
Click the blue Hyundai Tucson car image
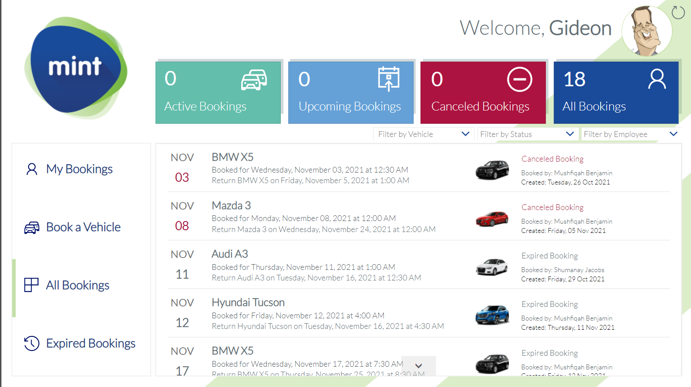point(492,315)
